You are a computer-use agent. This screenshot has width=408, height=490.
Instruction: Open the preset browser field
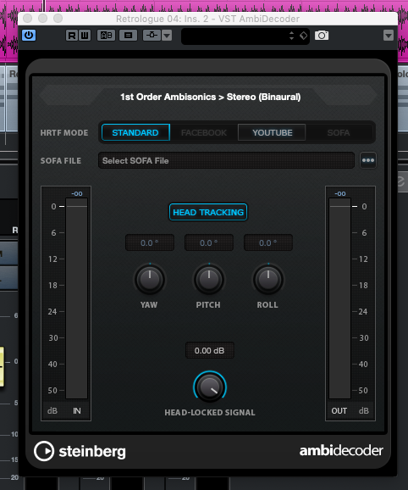point(236,36)
